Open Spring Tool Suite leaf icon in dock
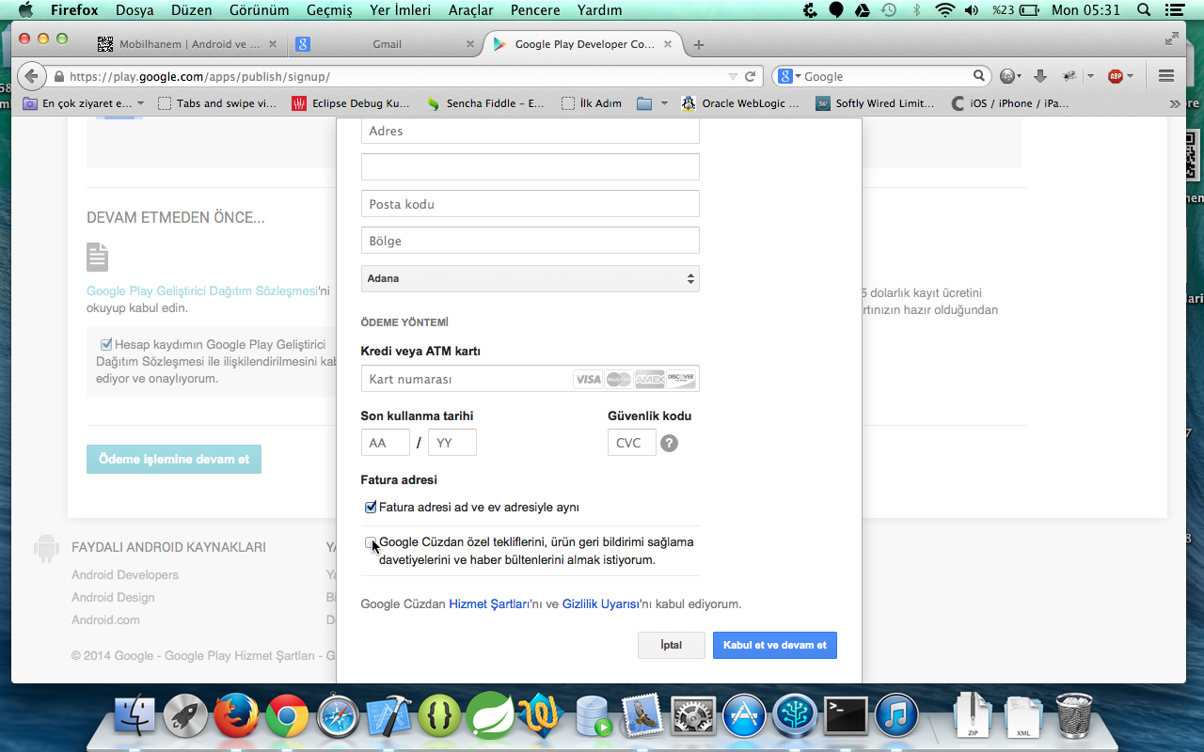The height and width of the screenshot is (752, 1204). (490, 715)
